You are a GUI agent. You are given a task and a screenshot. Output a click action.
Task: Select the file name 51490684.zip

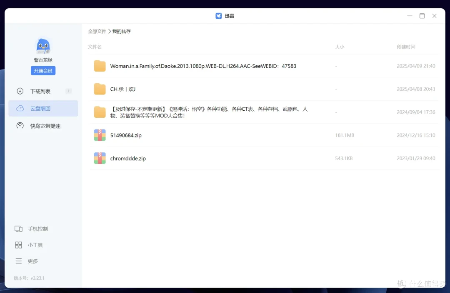pyautogui.click(x=126, y=135)
